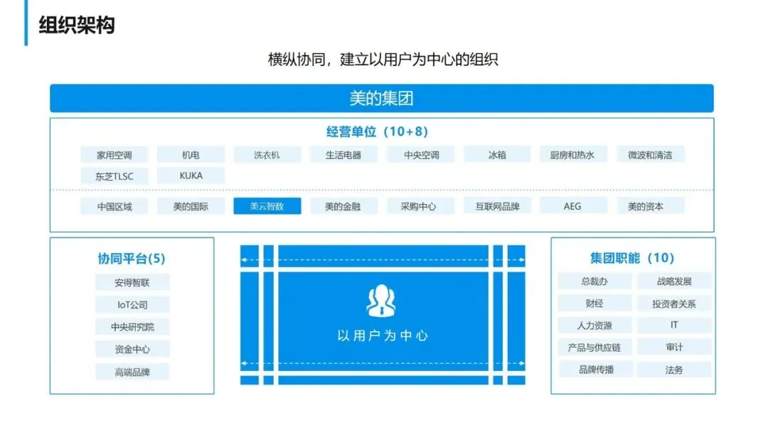Select the 人力资源 box
Image resolution: width=768 pixels, height=432 pixels.
(x=594, y=325)
